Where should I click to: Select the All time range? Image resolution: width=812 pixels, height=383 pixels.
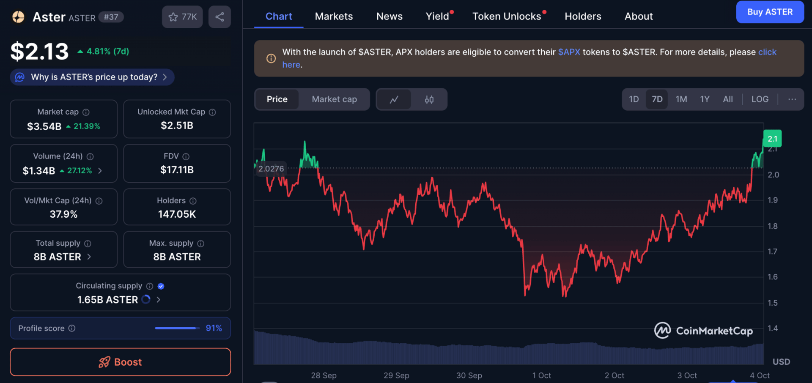pos(728,99)
